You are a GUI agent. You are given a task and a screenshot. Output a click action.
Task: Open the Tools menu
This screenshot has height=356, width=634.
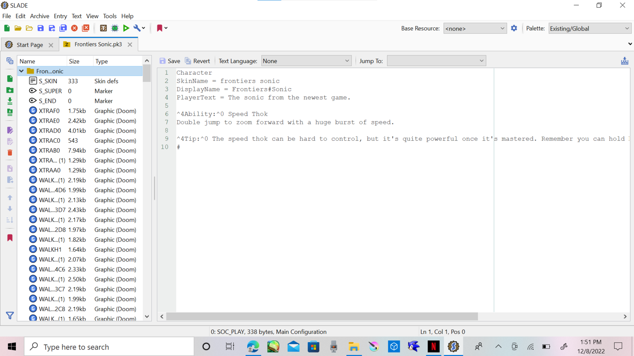pos(110,16)
